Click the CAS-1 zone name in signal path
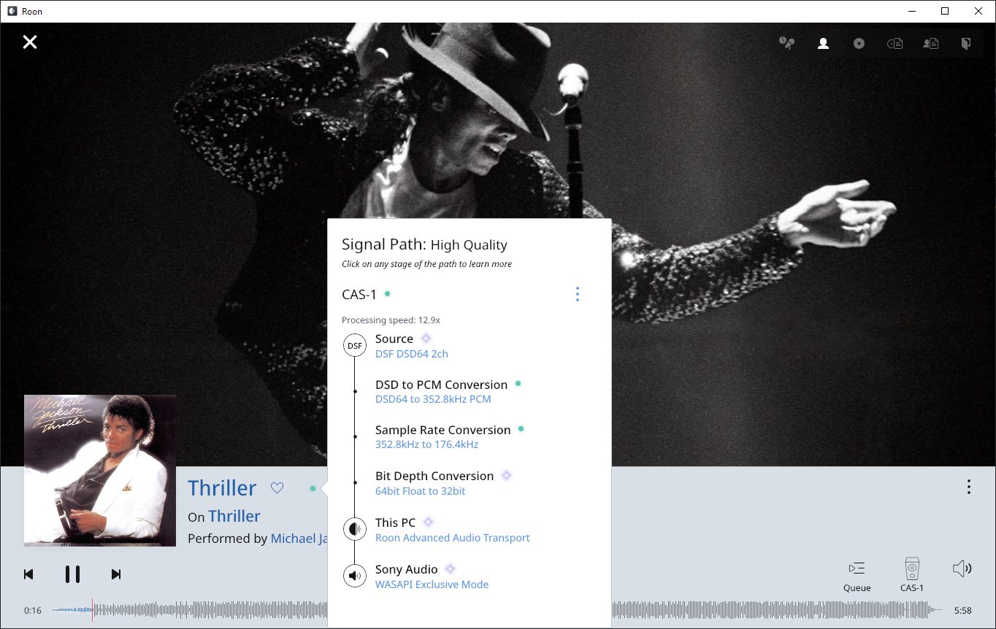Screen dimensions: 996x629 point(359,294)
